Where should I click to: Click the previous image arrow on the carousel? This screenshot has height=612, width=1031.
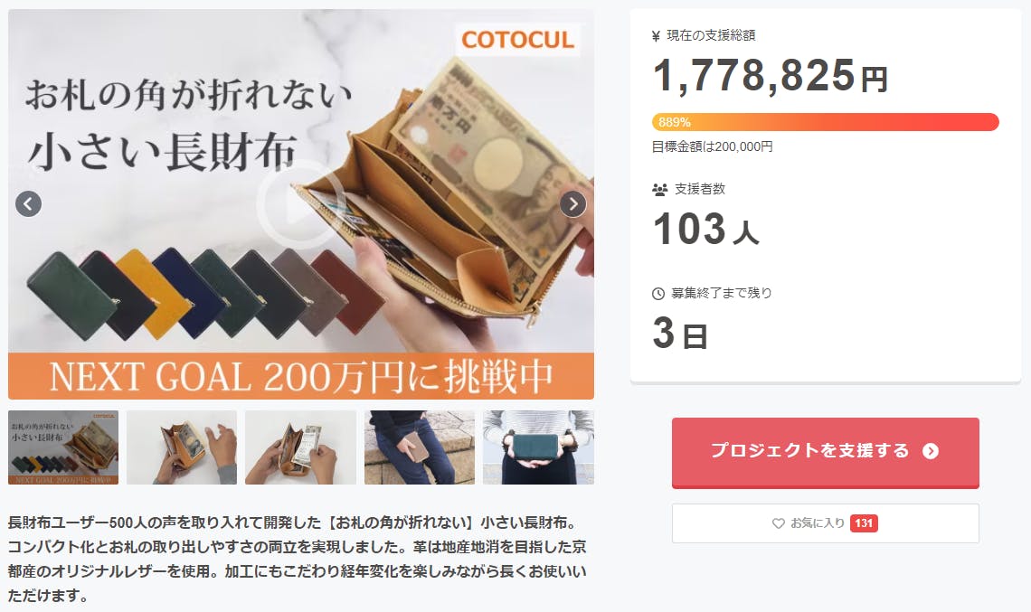coord(28,203)
